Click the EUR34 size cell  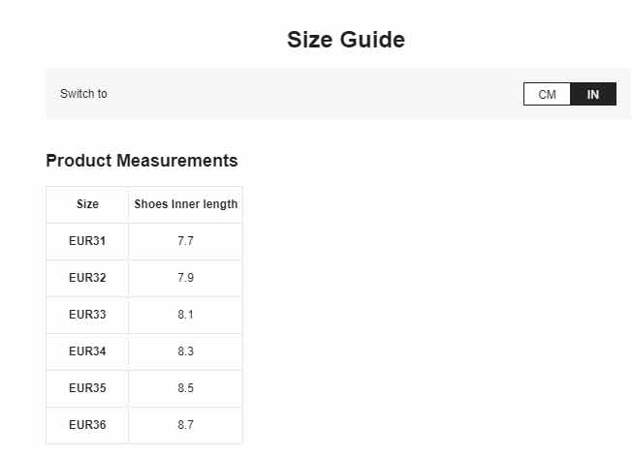(x=87, y=351)
